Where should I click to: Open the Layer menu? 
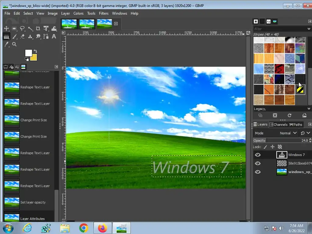(66, 13)
